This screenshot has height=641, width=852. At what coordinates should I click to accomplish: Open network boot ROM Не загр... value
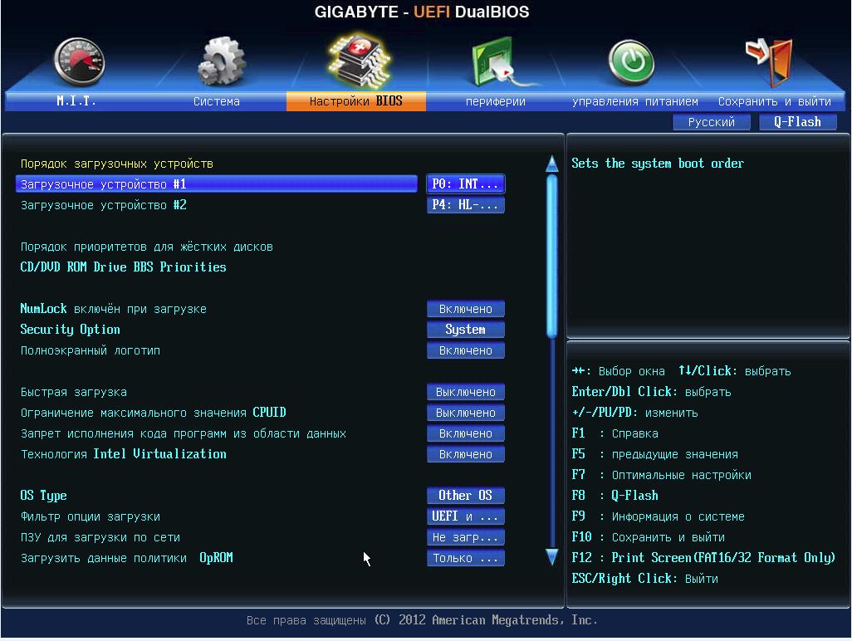pyautogui.click(x=466, y=537)
